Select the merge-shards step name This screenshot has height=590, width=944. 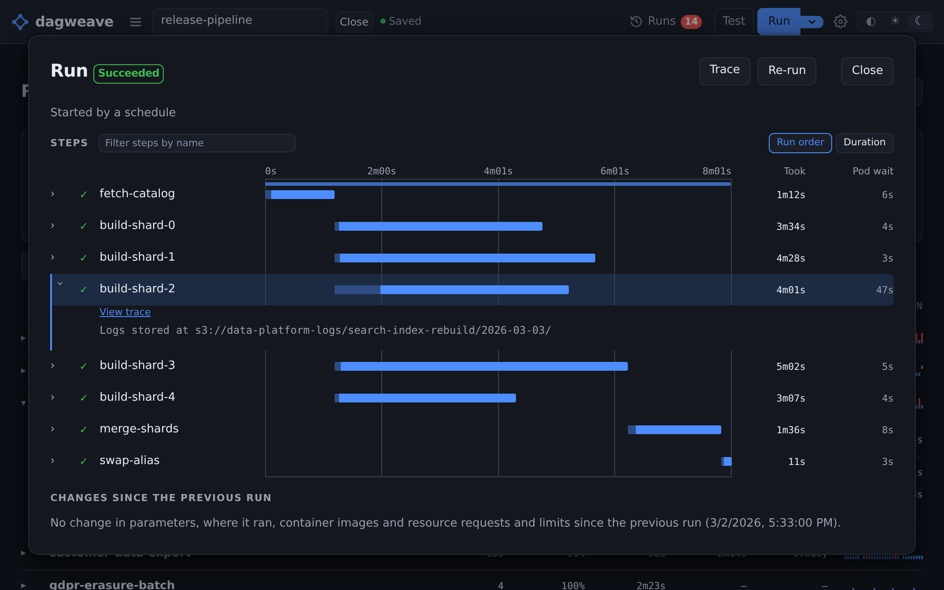(x=139, y=428)
